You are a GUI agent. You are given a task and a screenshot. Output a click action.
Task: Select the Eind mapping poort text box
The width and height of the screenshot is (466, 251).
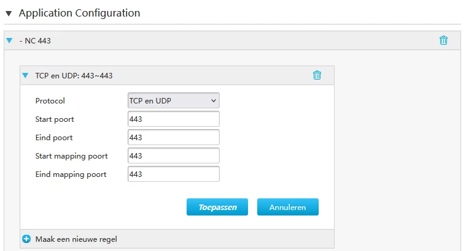click(x=174, y=174)
